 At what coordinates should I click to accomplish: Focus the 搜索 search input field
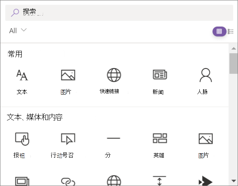119,13
